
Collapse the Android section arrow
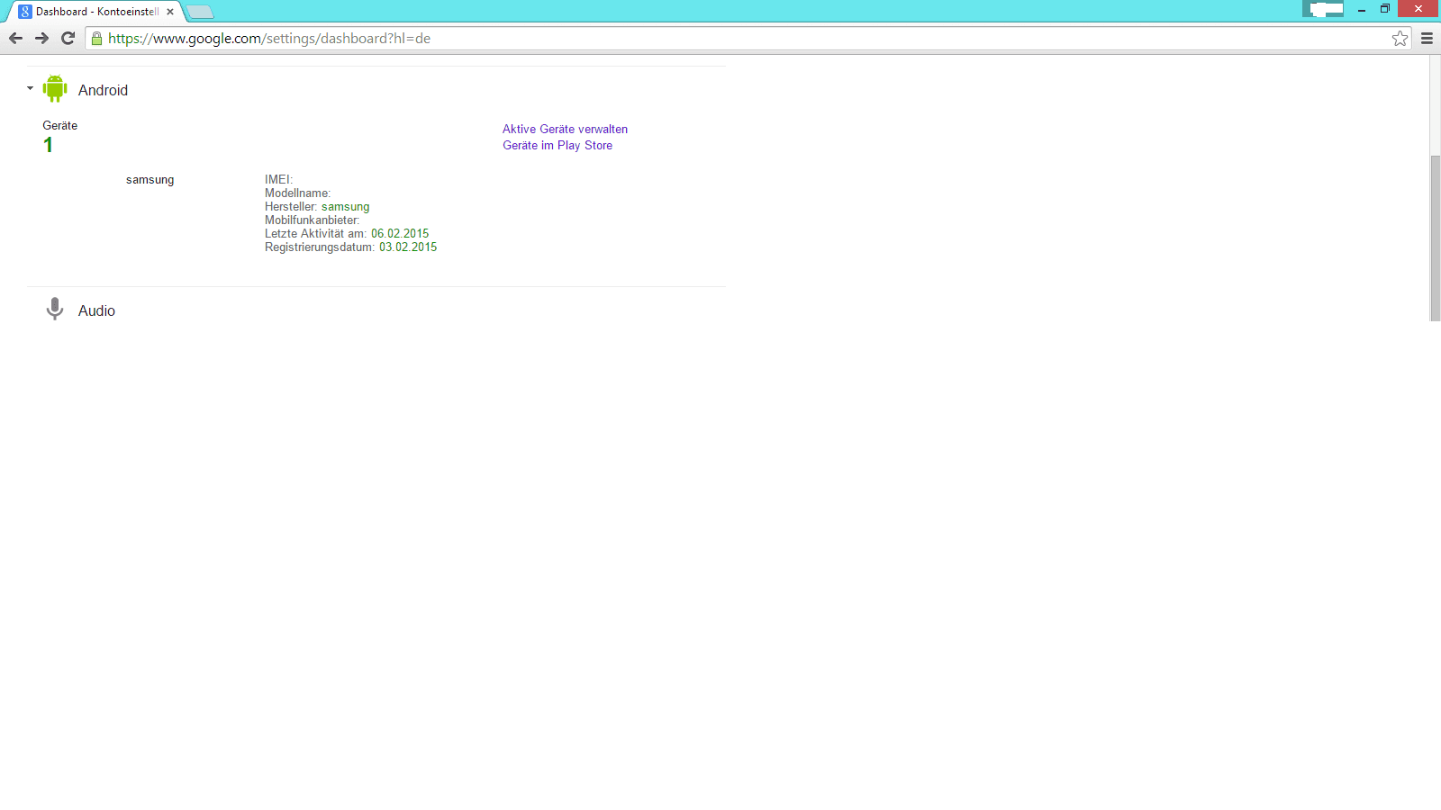(30, 88)
